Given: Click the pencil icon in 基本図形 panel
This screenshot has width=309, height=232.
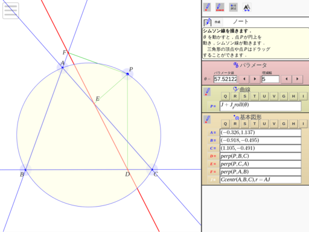Looking at the screenshot, I should (x=208, y=119).
